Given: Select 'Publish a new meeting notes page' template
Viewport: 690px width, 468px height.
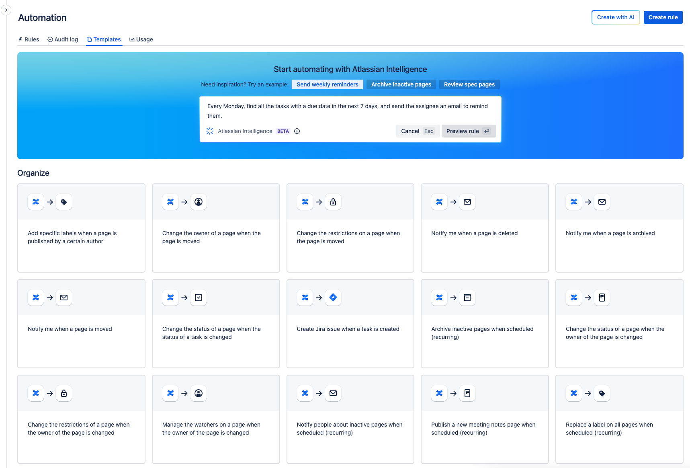Looking at the screenshot, I should [485, 419].
